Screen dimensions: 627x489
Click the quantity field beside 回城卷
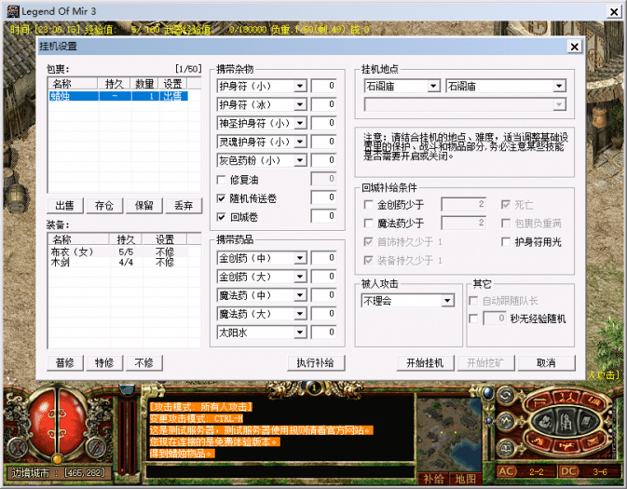point(323,216)
